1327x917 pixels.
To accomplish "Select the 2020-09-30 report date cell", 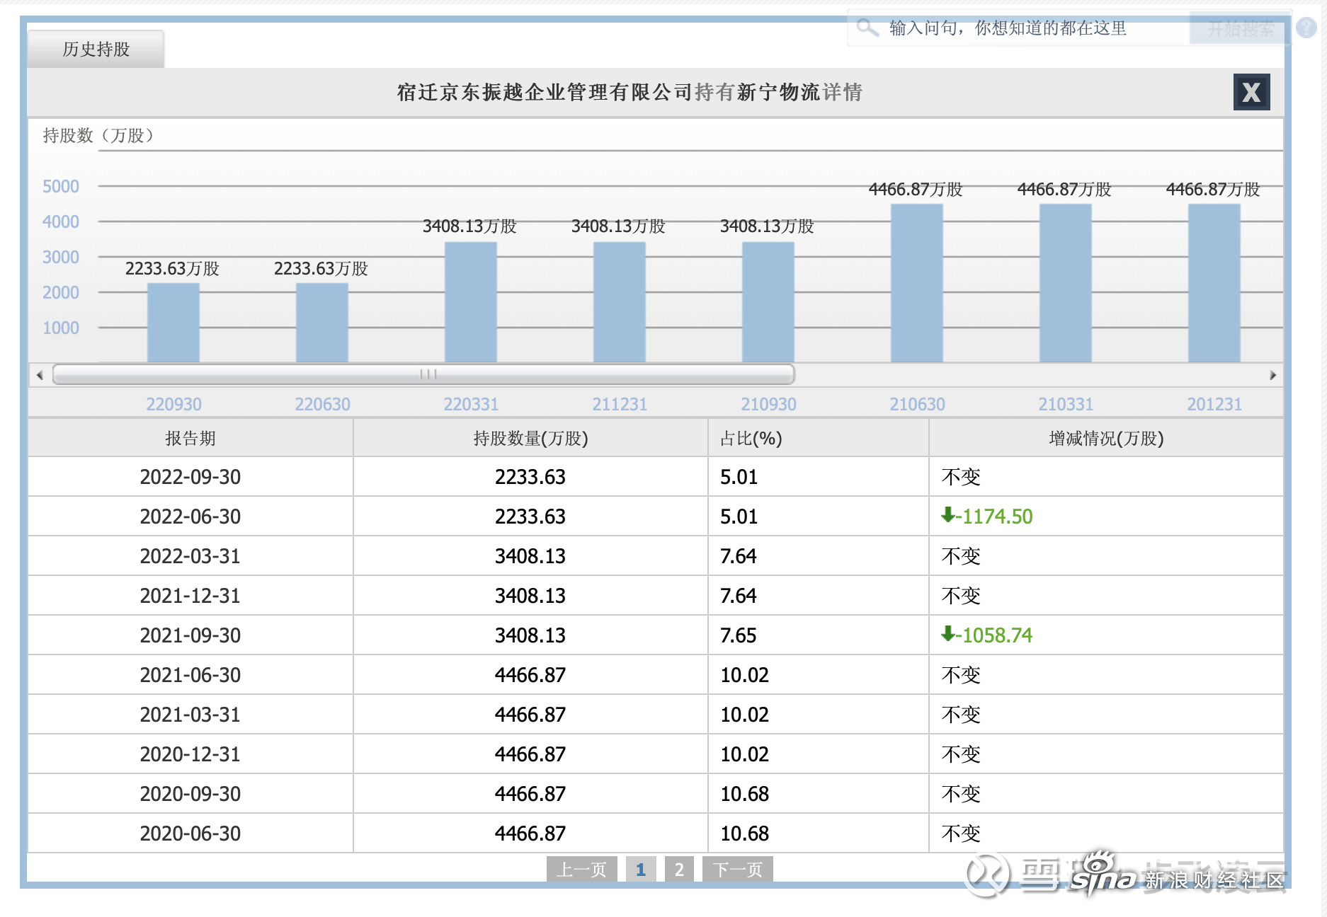I will (x=190, y=794).
